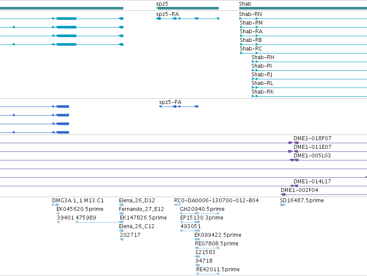Click the Shab-RM transcript label
Screen dimensions: 367x276
251,23
